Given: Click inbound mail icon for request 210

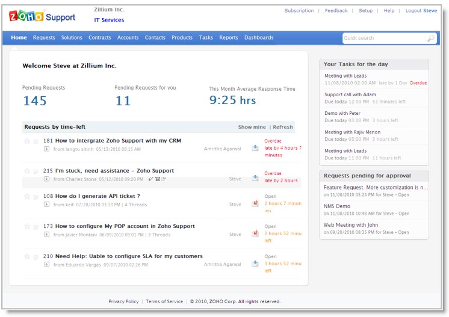Looking at the screenshot, I should [x=255, y=263].
